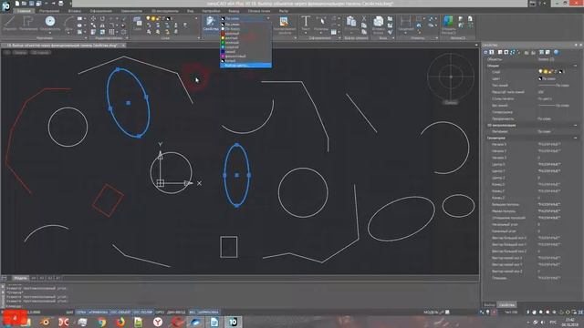The width and height of the screenshot is (584, 328).
Task: Toggle ОТС-ПОЛЯР polar tracking in status bar
Action: [143, 313]
